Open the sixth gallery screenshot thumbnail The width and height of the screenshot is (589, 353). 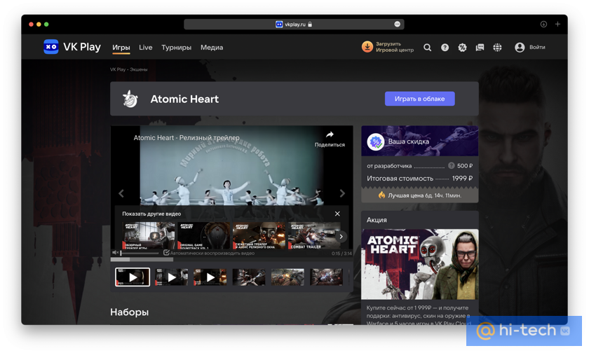327,277
